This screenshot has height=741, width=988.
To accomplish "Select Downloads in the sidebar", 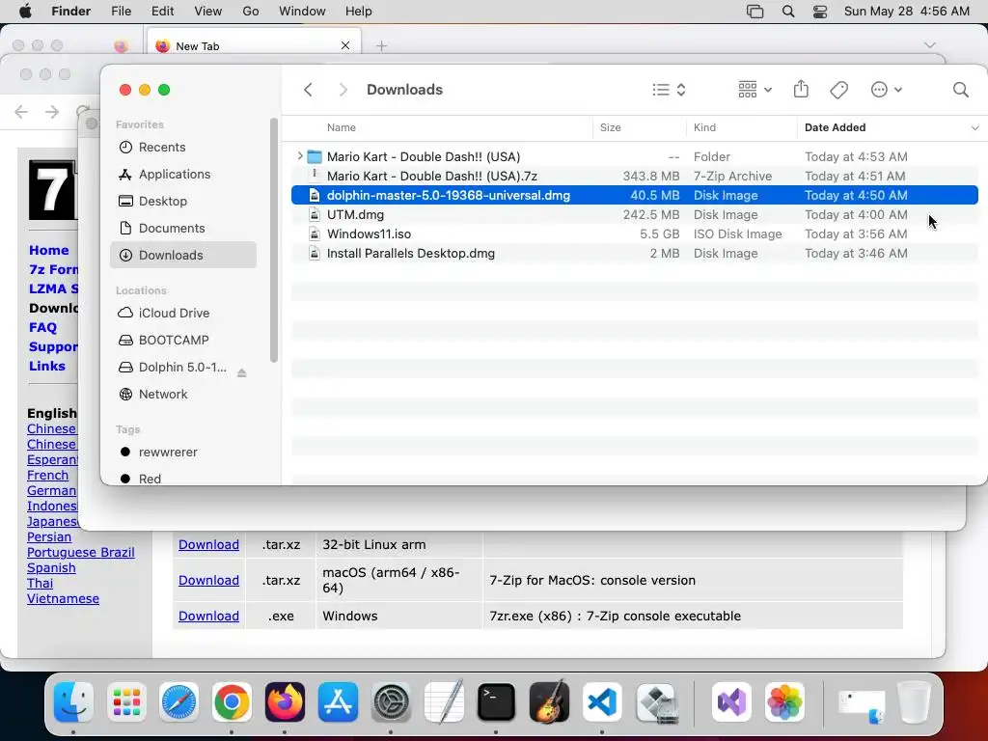I will click(x=183, y=255).
